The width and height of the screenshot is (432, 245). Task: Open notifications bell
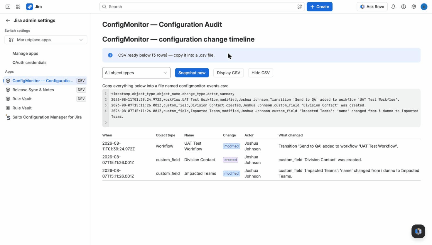pyautogui.click(x=393, y=6)
